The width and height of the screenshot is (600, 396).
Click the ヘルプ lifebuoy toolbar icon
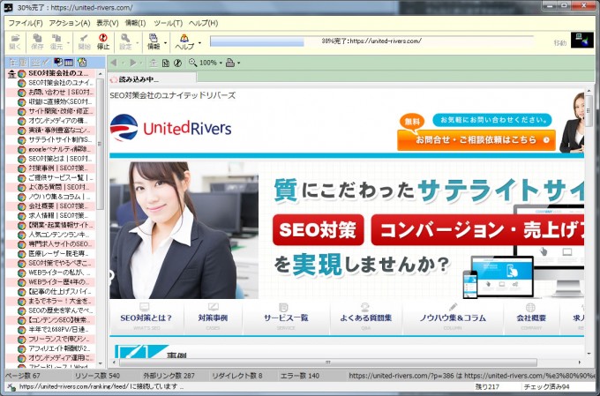(184, 41)
